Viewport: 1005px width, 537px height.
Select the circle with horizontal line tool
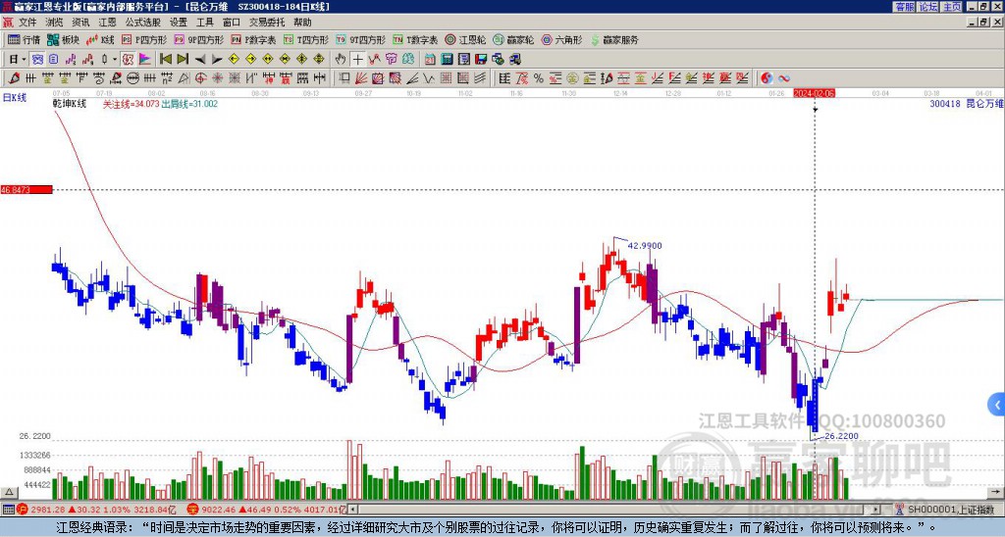pyautogui.click(x=132, y=78)
